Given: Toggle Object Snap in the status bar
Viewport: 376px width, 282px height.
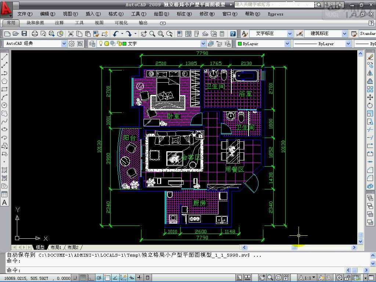Looking at the screenshot, I should coord(107,278).
